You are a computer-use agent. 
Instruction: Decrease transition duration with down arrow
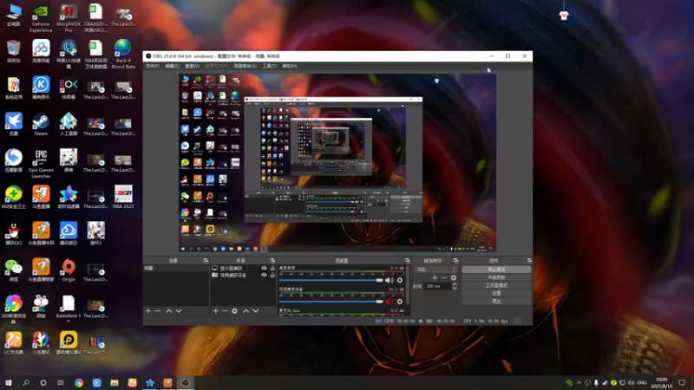tap(455, 289)
